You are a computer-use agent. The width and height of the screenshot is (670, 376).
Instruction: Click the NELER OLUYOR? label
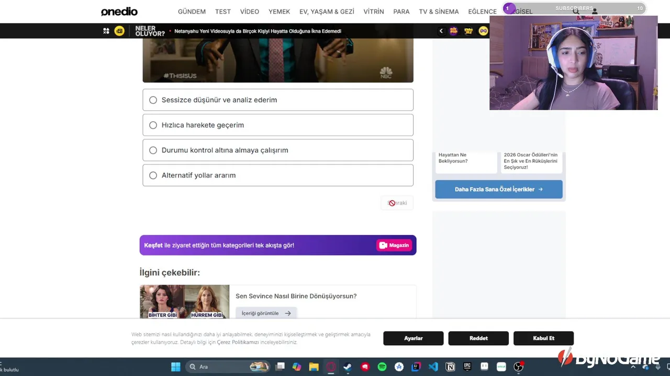[x=150, y=31]
